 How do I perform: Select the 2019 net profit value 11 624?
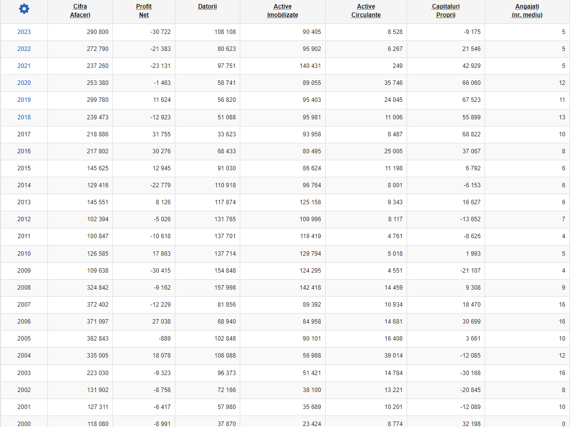(162, 100)
